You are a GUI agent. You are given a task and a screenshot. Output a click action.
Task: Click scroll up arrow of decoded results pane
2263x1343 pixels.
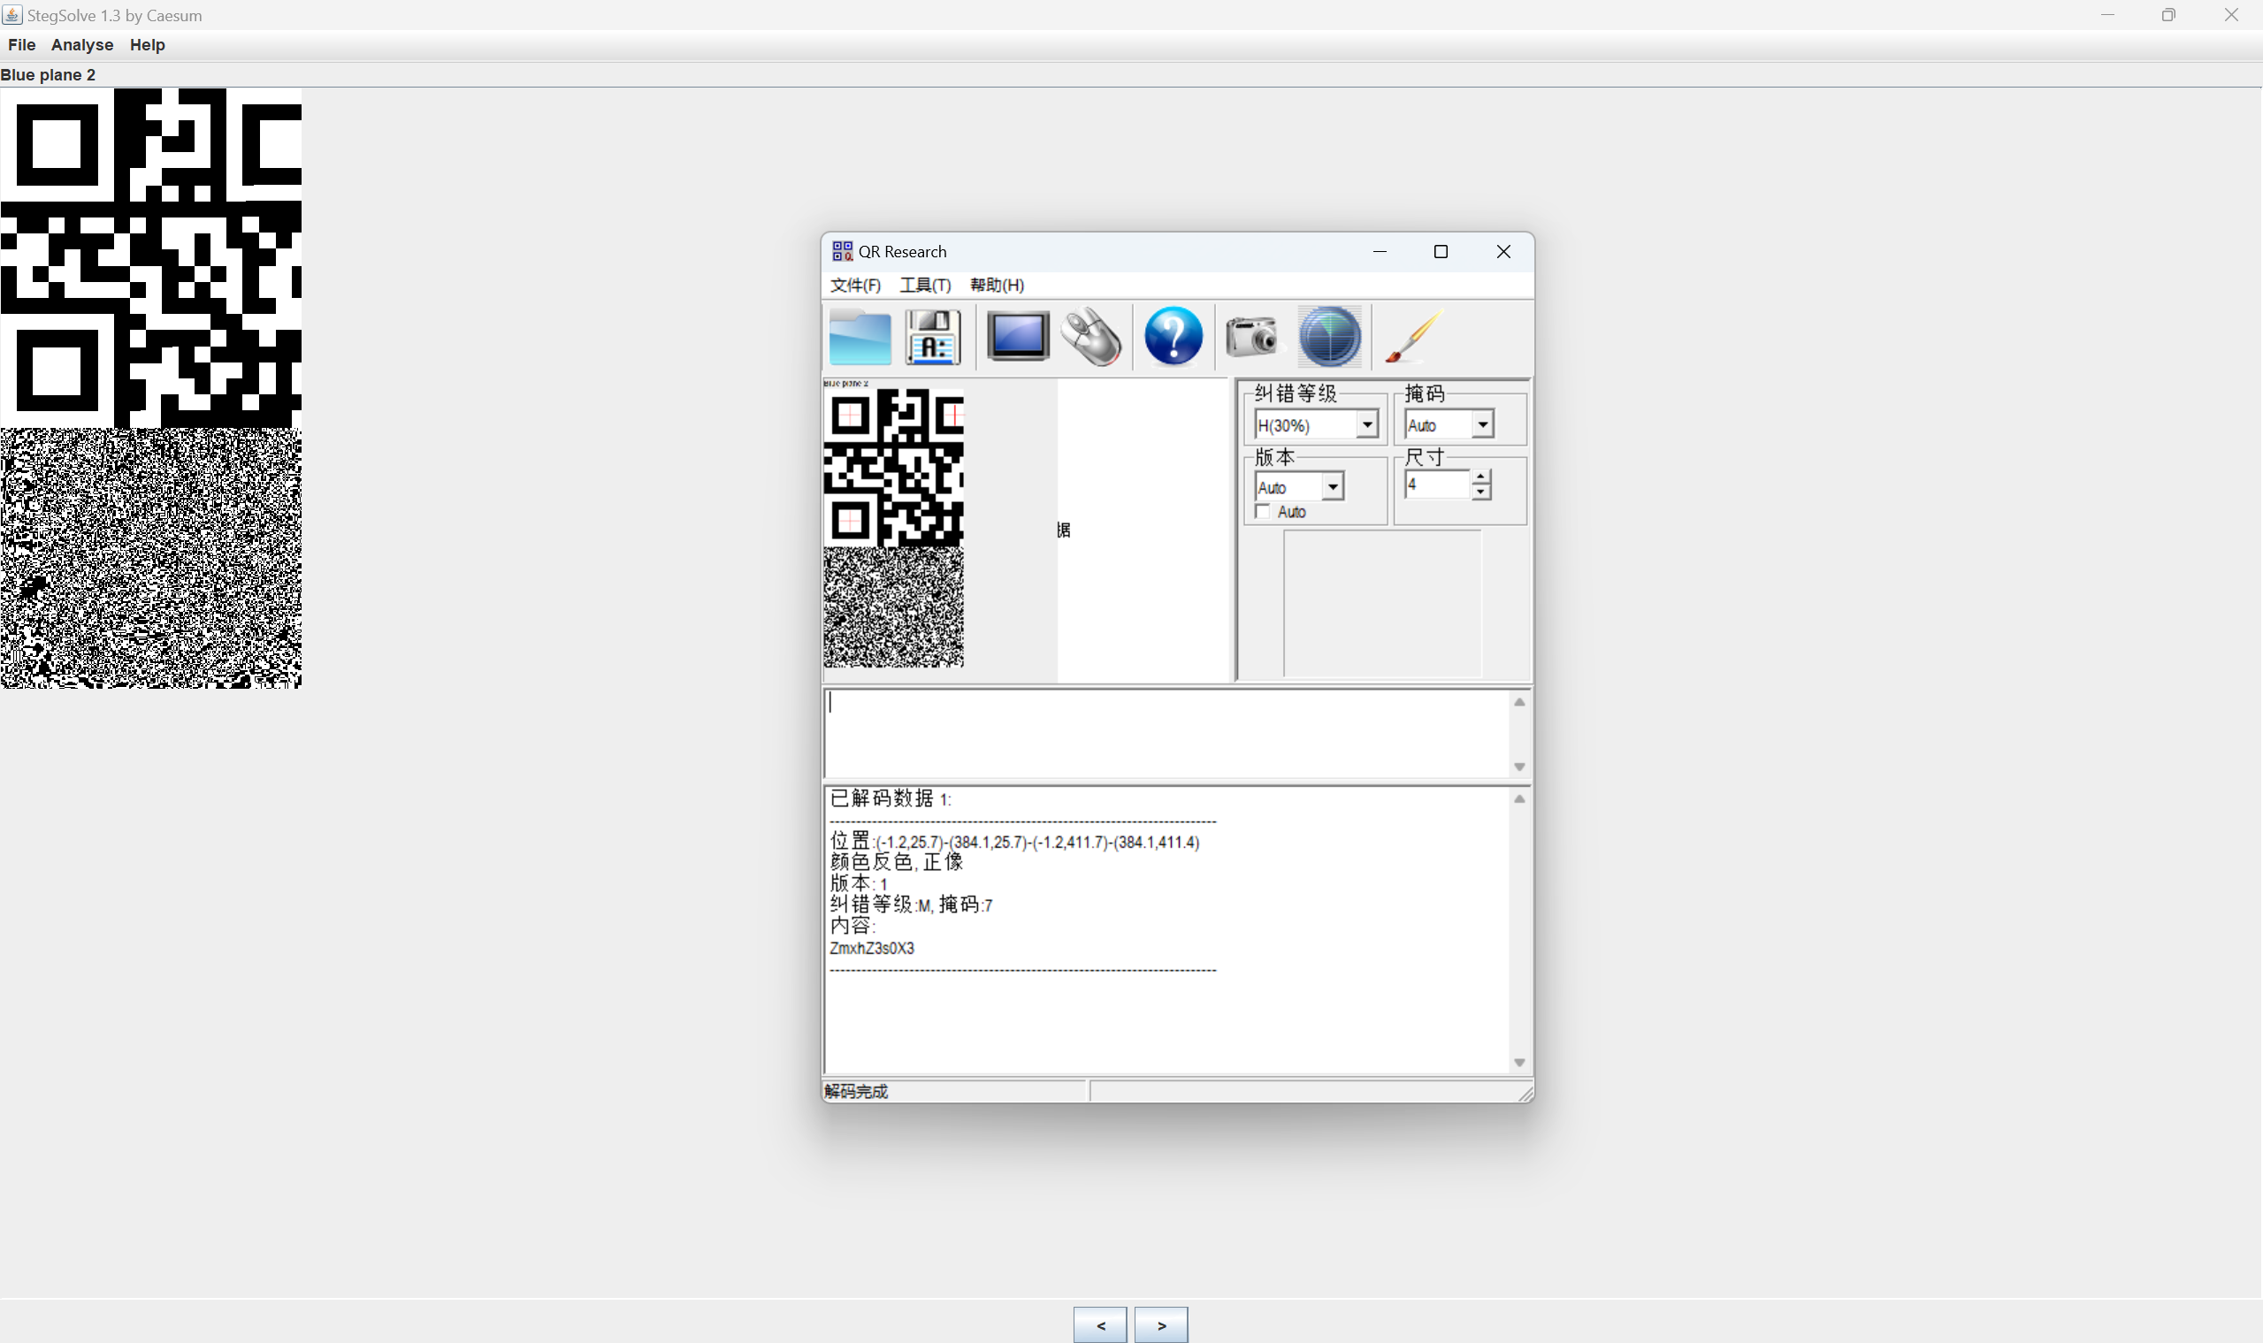(x=1519, y=799)
